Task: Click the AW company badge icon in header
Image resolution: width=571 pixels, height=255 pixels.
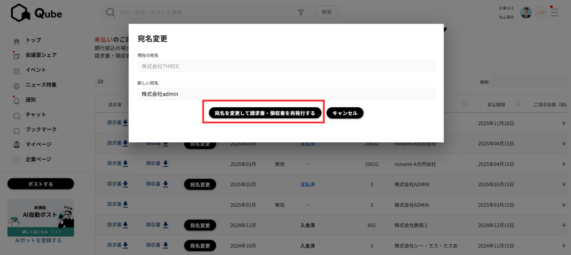Action: click(x=541, y=13)
